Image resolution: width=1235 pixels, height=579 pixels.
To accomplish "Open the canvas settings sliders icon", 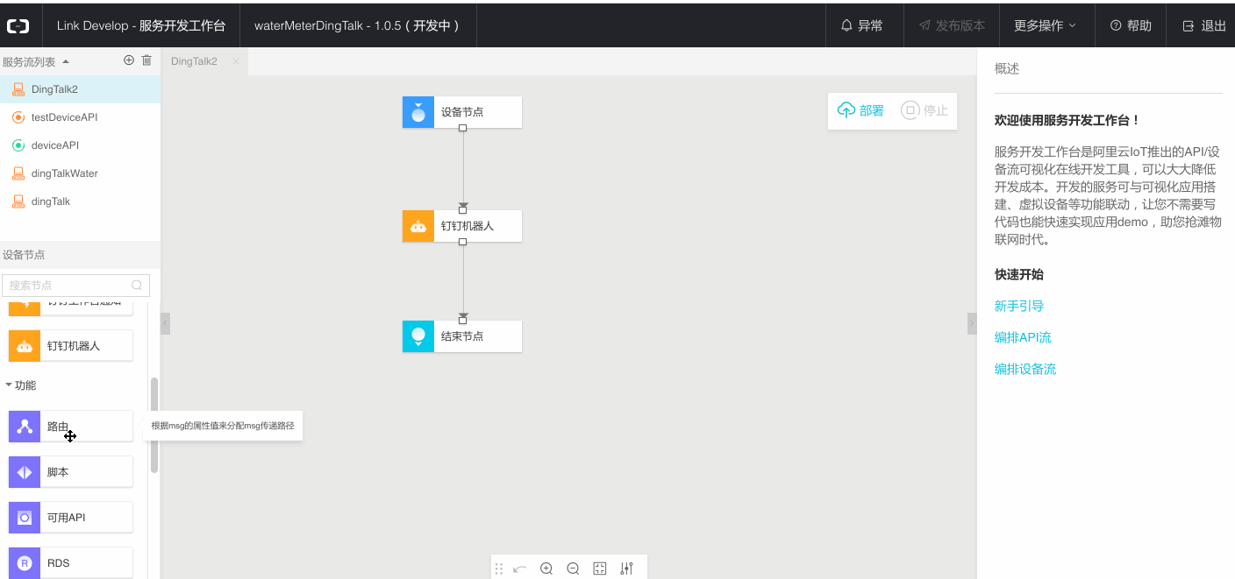I will click(626, 568).
